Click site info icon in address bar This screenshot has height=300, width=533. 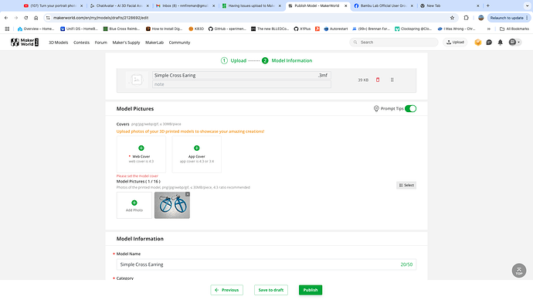pos(48,18)
